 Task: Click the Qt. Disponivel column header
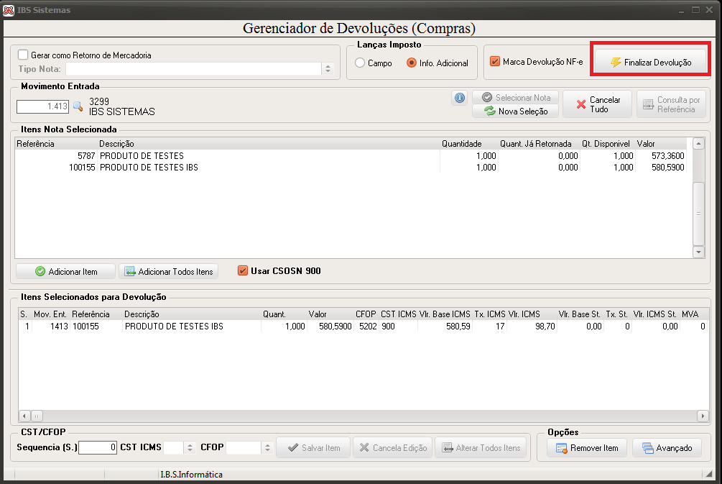(607, 144)
